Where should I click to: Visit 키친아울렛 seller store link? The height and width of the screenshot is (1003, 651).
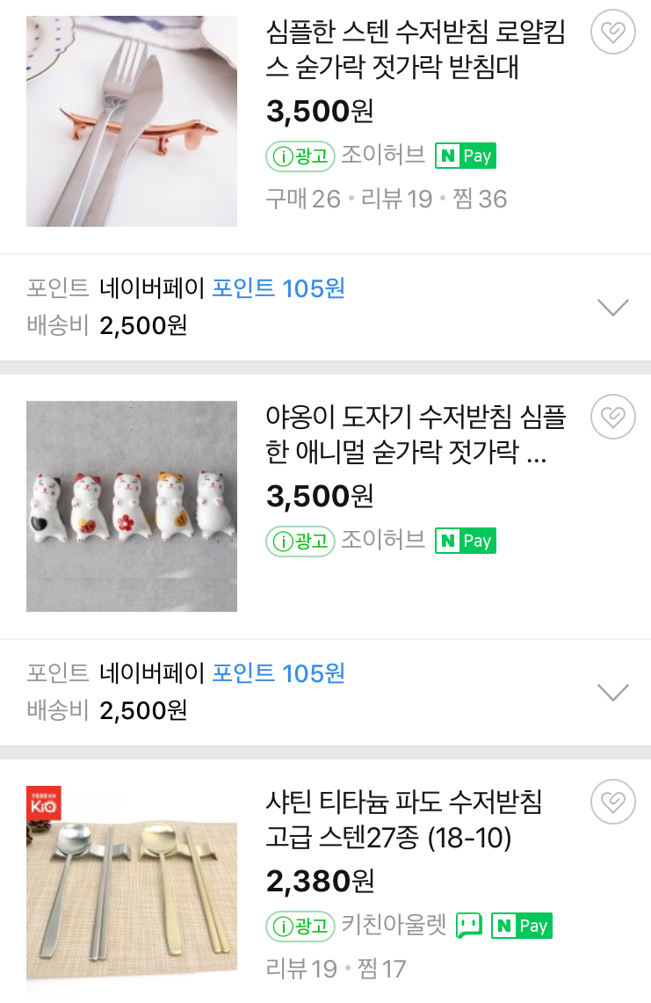394,926
